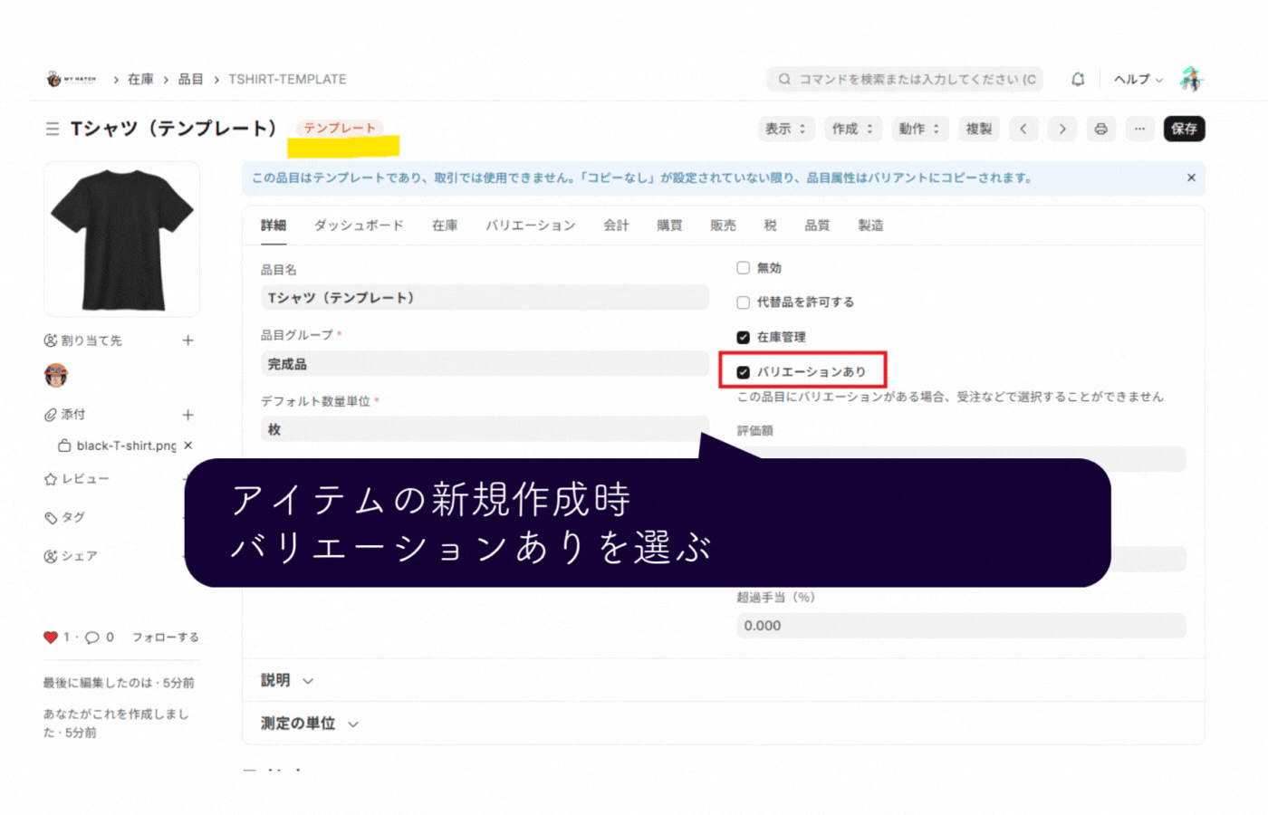The height and width of the screenshot is (815, 1268).
Task: Open the ellipsis (...) toolbar menu
Action: pos(1139,129)
